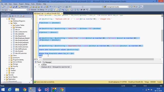Screen dimensions: 164x92
Task: Click the Object Explorer Connect icon
Action: click(10, 16)
